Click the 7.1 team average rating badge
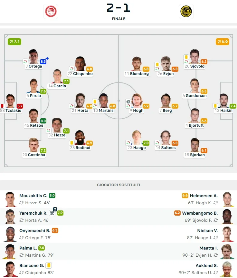 [14, 41]
